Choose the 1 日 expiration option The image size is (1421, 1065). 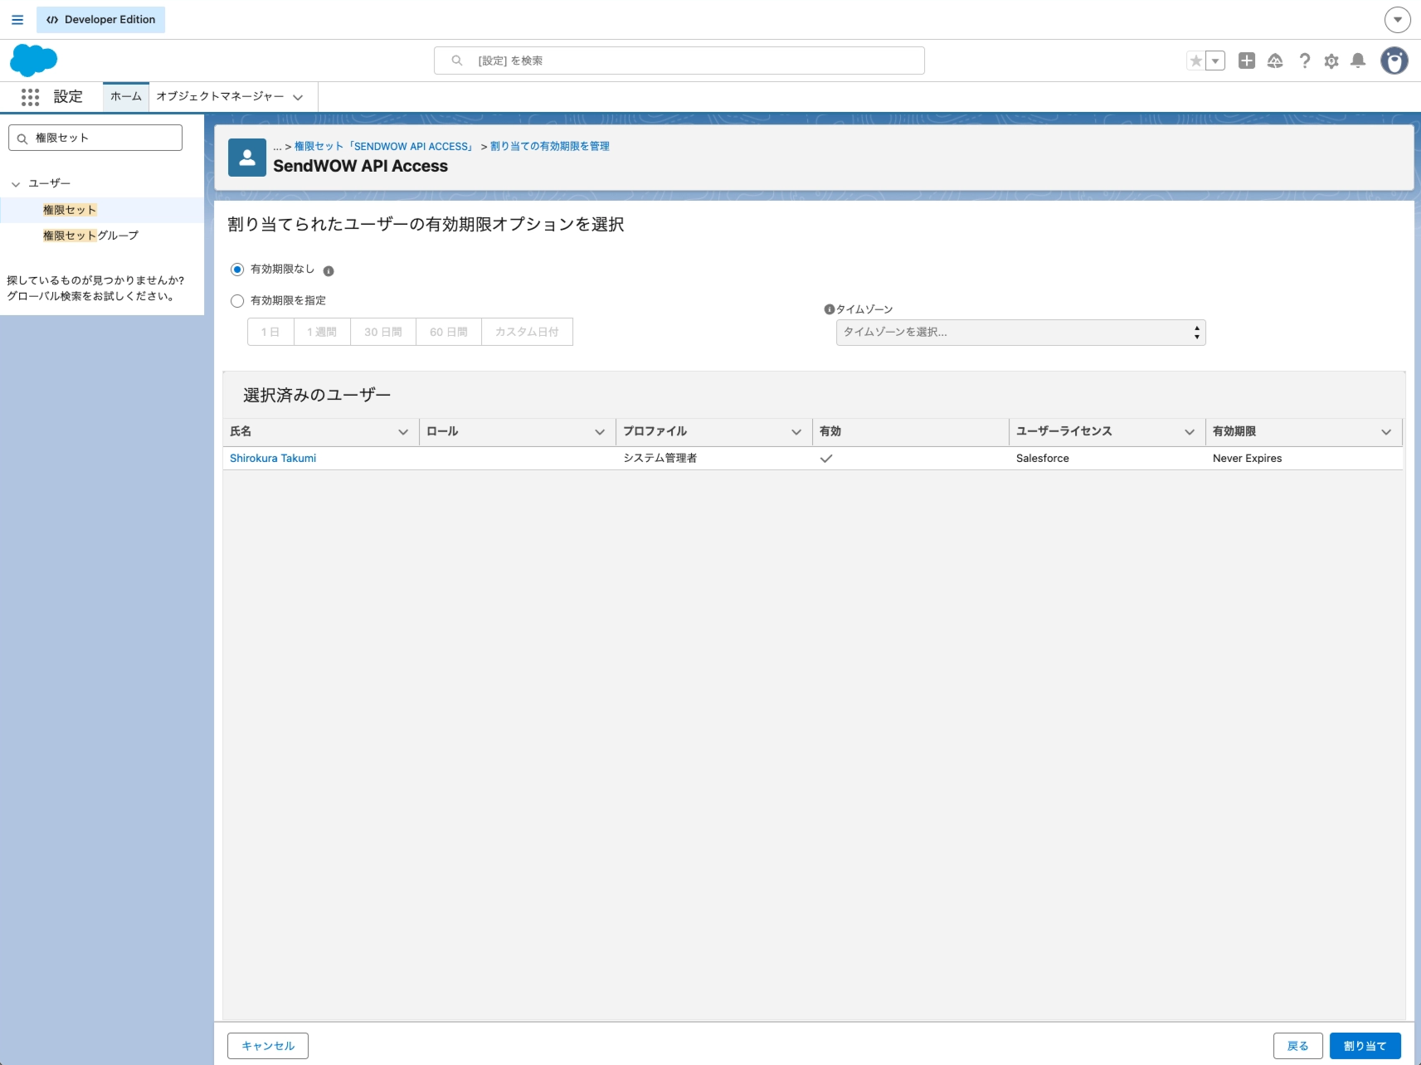click(270, 332)
